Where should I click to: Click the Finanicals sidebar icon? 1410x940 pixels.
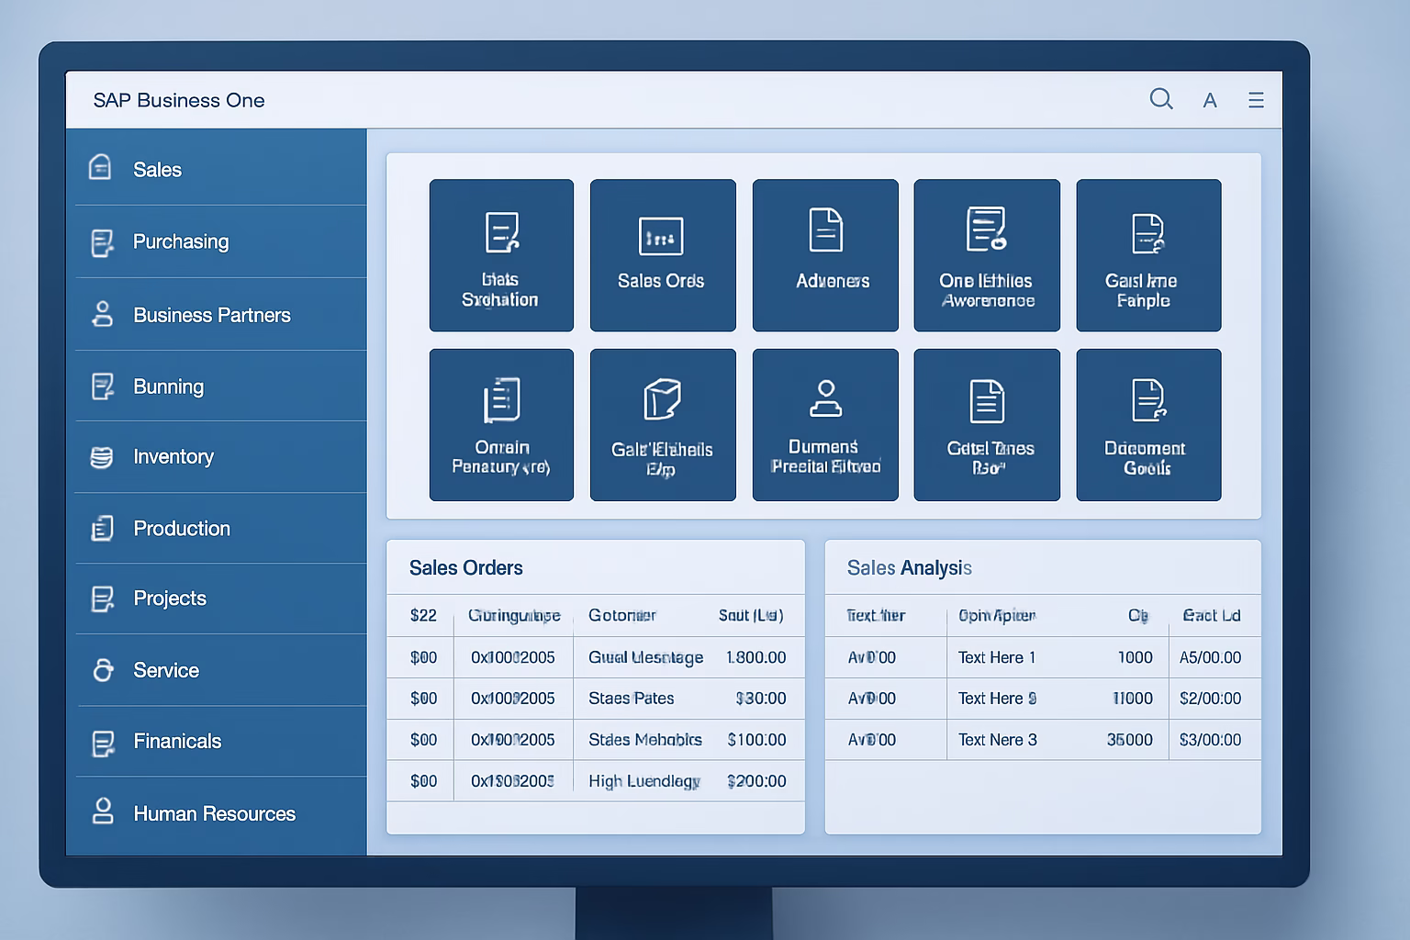pyautogui.click(x=103, y=743)
